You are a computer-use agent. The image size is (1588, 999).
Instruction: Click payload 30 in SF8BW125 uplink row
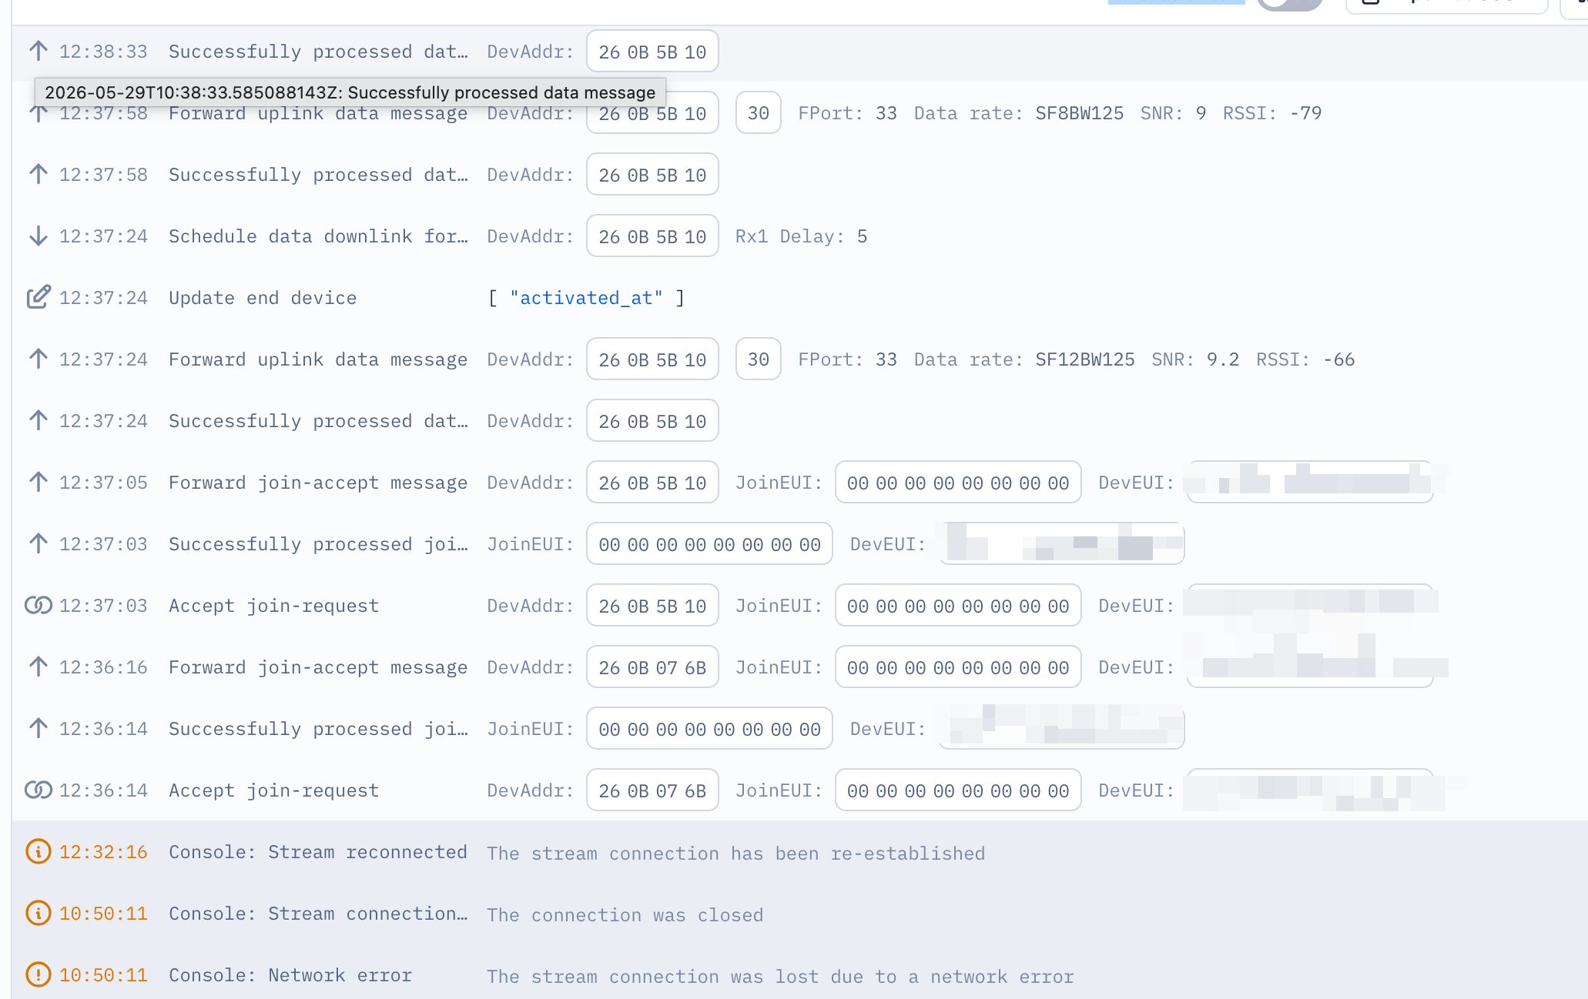coord(759,113)
